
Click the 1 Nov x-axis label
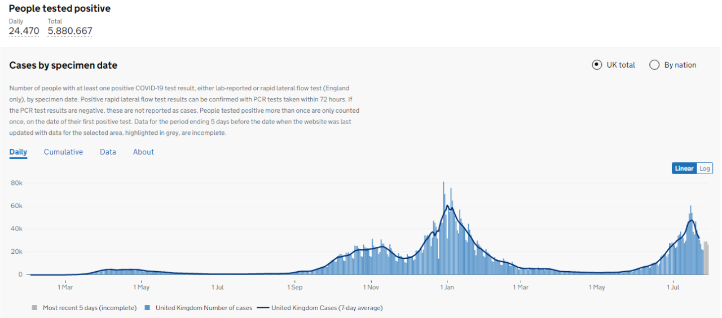371,287
